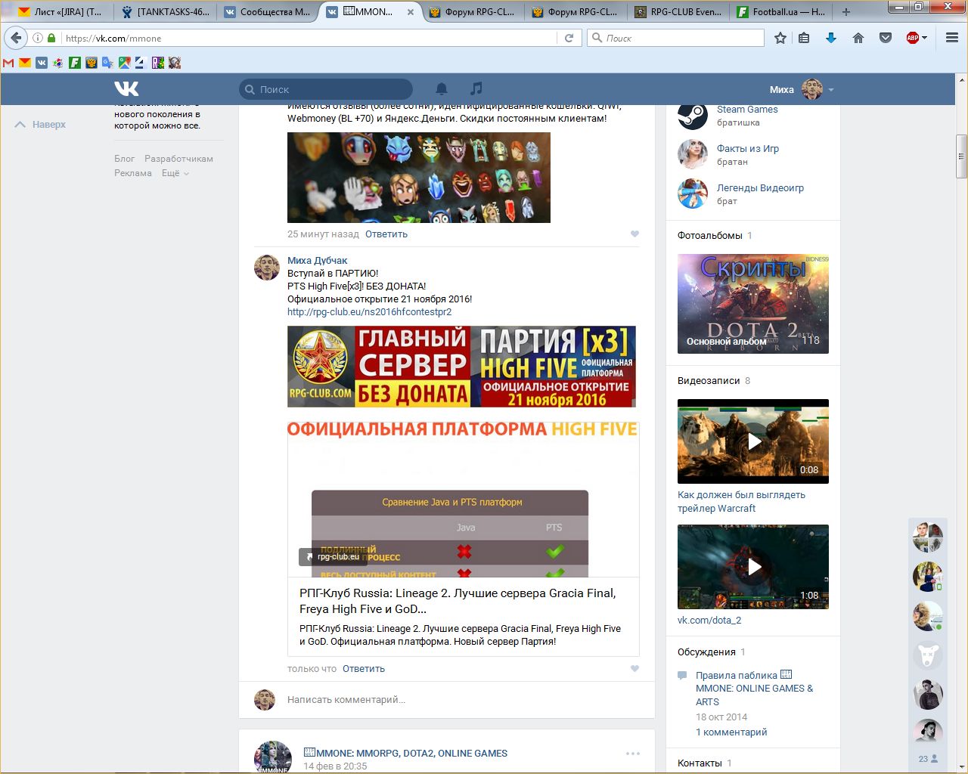The height and width of the screenshot is (774, 968).
Task: Click Наверх to return to top
Action: tap(41, 125)
